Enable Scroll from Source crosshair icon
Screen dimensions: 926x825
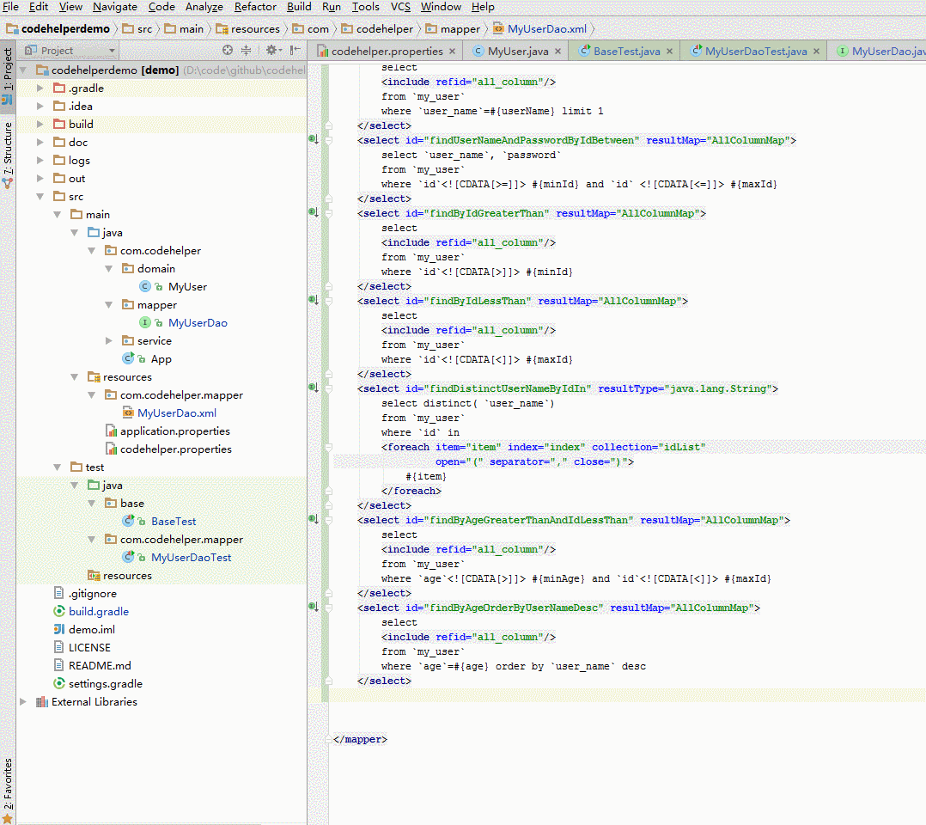[x=227, y=49]
